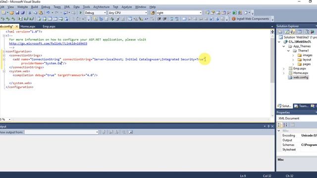317x178 pixels.
Task: Click the Encoding property value Unicode
Action: [x=309, y=135]
